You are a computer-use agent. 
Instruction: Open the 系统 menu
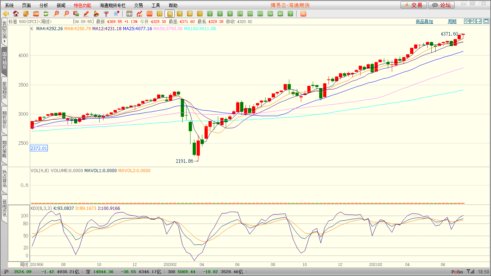(x=9, y=5)
